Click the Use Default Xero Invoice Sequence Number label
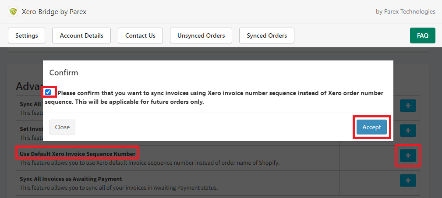 coord(78,154)
